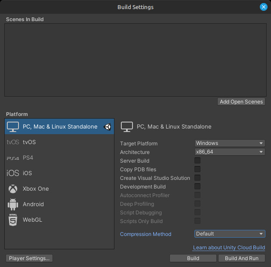Choose the Xbox One logo icon
Screen dimensions: 271x267
(x=13, y=188)
